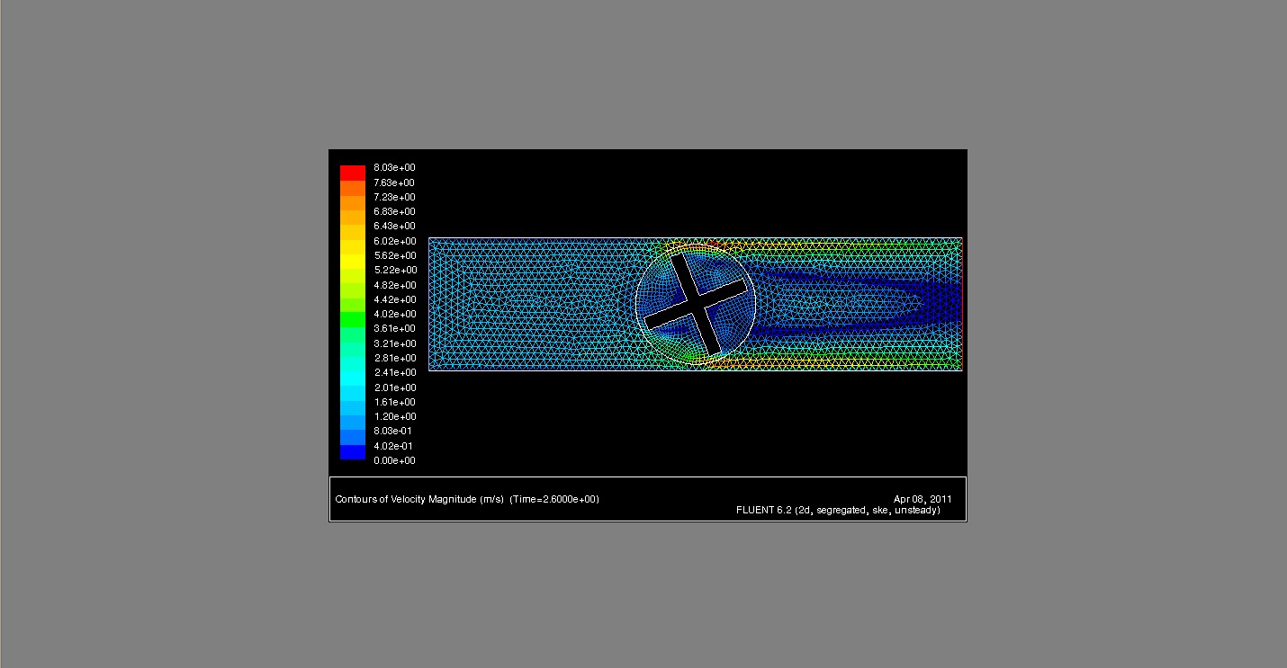Click the cyan band next to 2.41e+00

click(351, 371)
